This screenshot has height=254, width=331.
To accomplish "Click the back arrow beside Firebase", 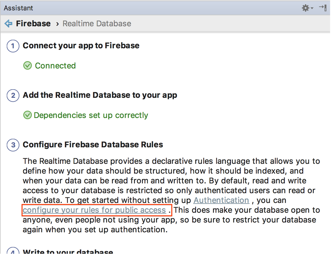I will pos(9,24).
